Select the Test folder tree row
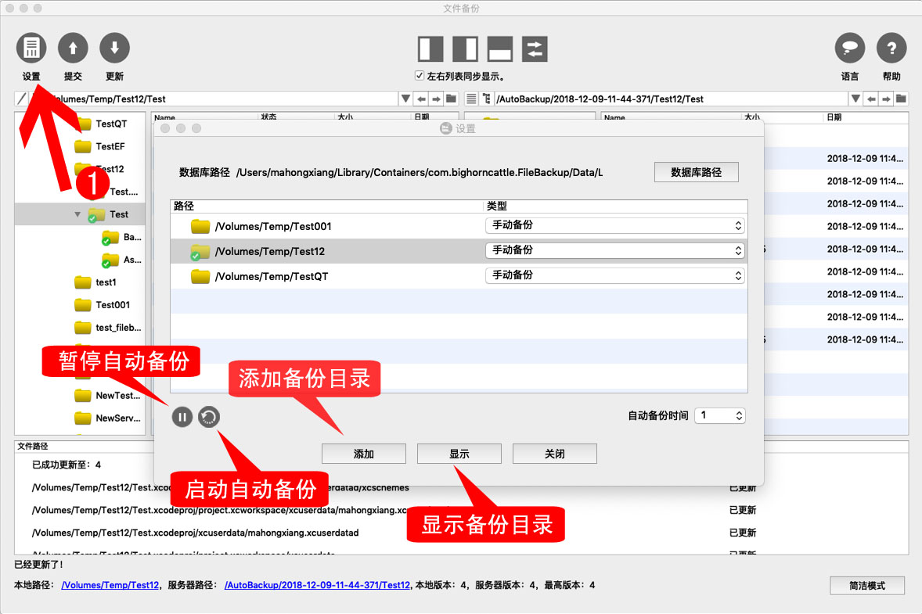 (x=80, y=214)
